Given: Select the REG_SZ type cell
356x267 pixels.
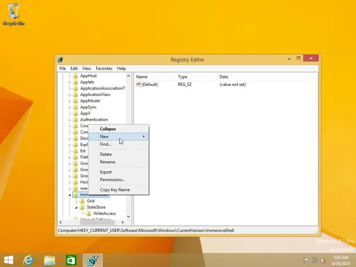Looking at the screenshot, I should [x=185, y=84].
